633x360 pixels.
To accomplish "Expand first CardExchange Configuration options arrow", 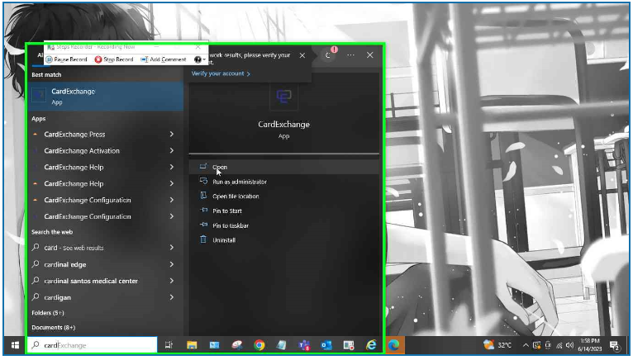I will pos(172,200).
